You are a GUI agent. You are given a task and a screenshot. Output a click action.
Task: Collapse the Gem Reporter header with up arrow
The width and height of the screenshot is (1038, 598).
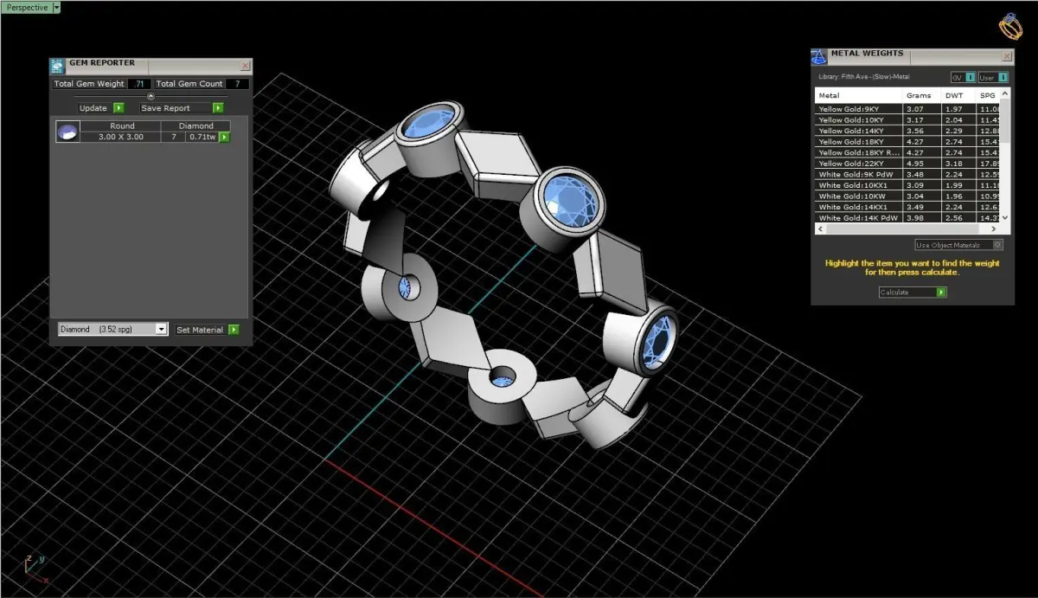(x=151, y=96)
